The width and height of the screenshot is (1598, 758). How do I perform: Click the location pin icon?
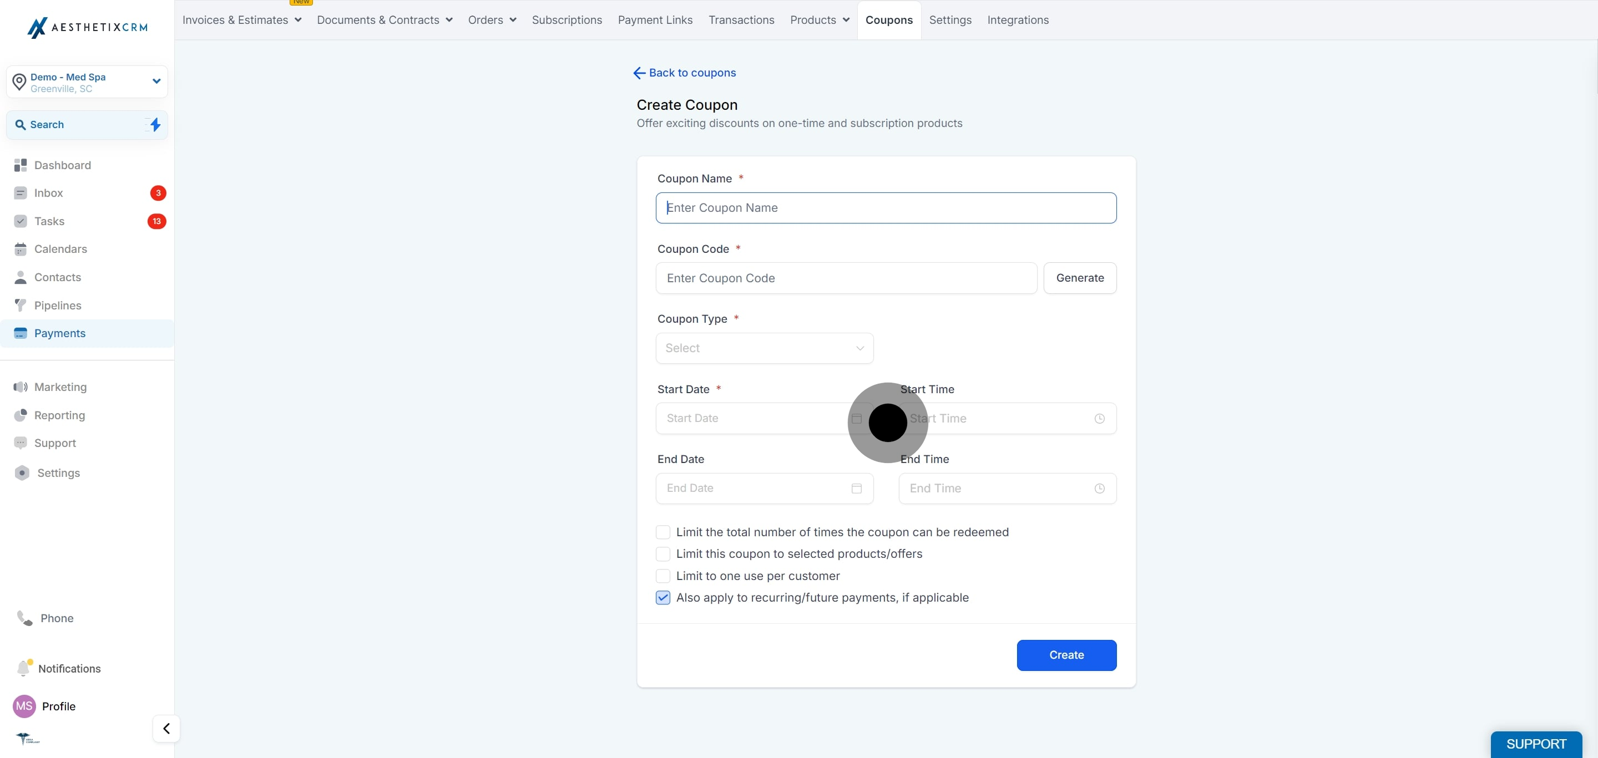click(19, 82)
